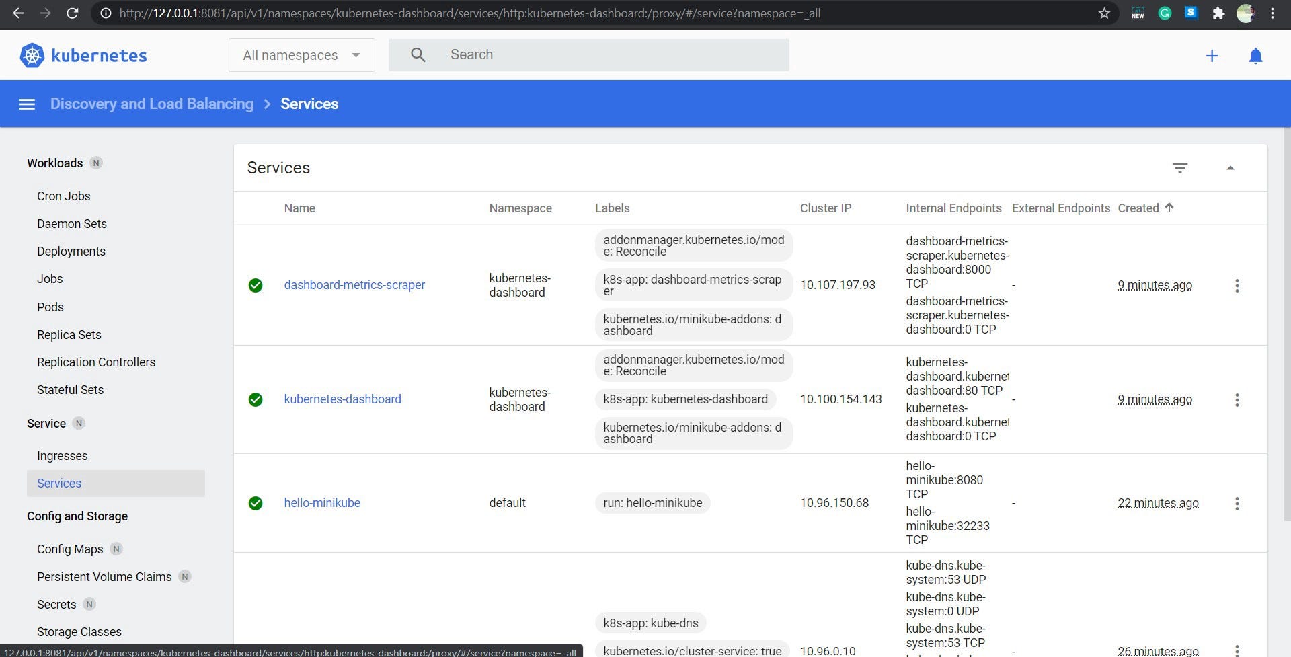1291x657 pixels.
Task: Click the run: hello-minikube label chip
Action: coord(653,503)
